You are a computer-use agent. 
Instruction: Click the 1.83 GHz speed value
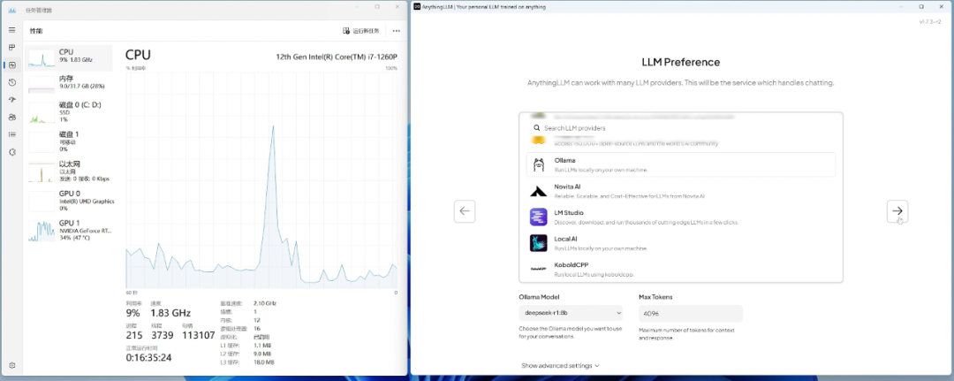point(170,313)
